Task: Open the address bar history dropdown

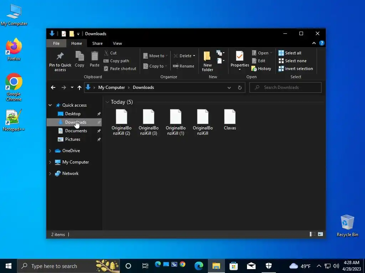Action: tap(229, 87)
